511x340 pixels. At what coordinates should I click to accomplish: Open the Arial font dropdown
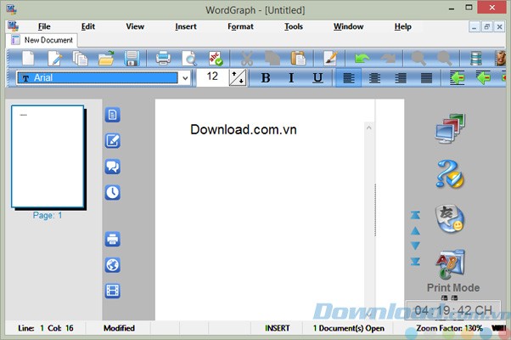tap(184, 78)
